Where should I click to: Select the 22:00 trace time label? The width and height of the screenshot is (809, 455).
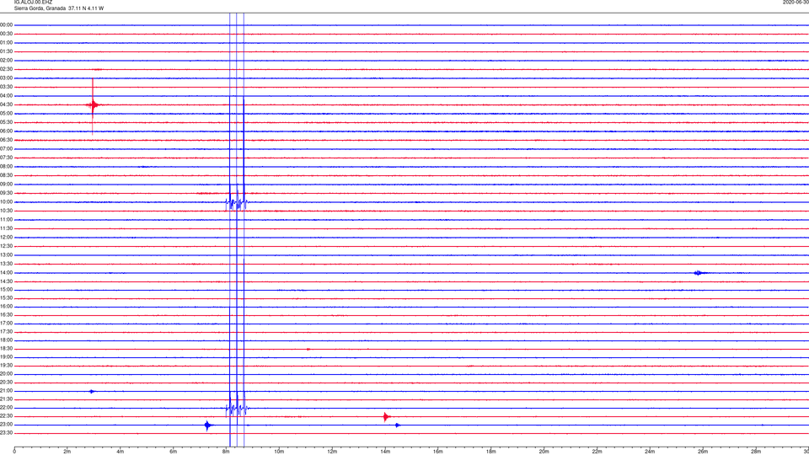coord(7,408)
